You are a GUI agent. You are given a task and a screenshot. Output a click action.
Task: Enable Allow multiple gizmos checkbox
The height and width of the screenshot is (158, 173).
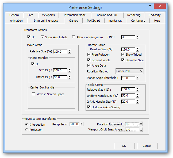coord(74,37)
